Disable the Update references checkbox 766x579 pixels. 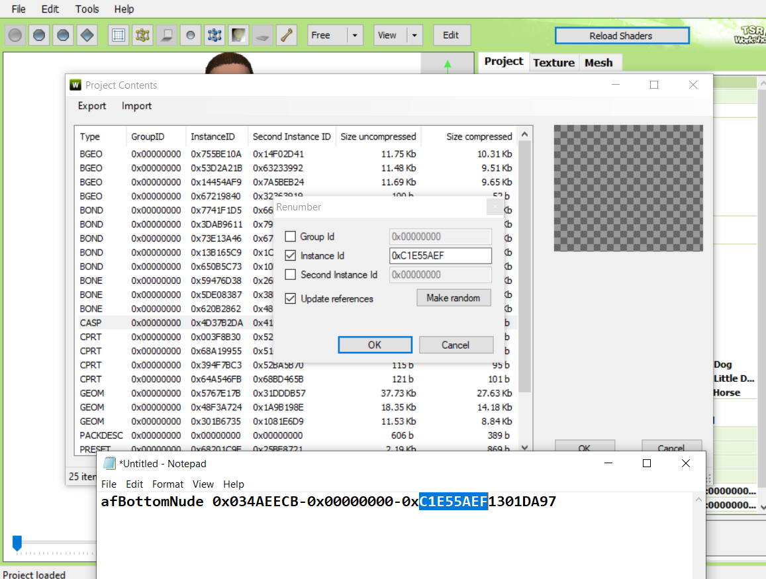tap(289, 298)
